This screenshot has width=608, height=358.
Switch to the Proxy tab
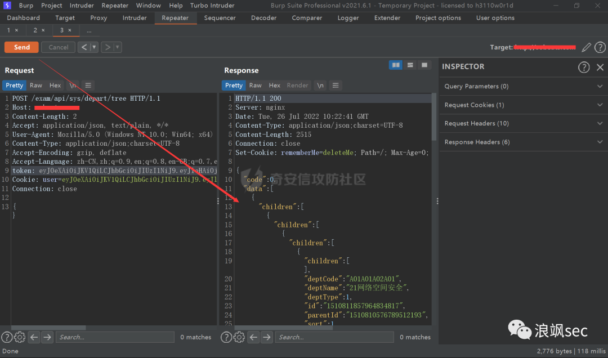[99, 18]
